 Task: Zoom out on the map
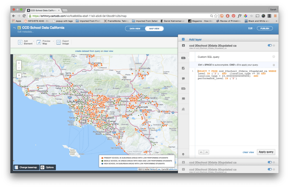tap(19, 68)
